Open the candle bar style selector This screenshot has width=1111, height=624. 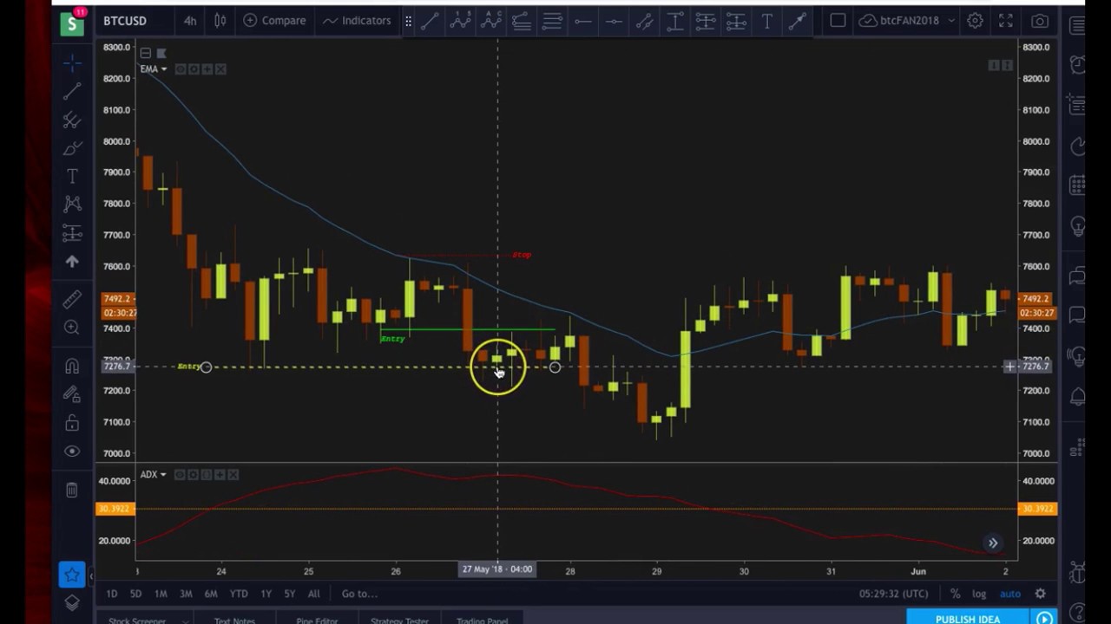(220, 21)
